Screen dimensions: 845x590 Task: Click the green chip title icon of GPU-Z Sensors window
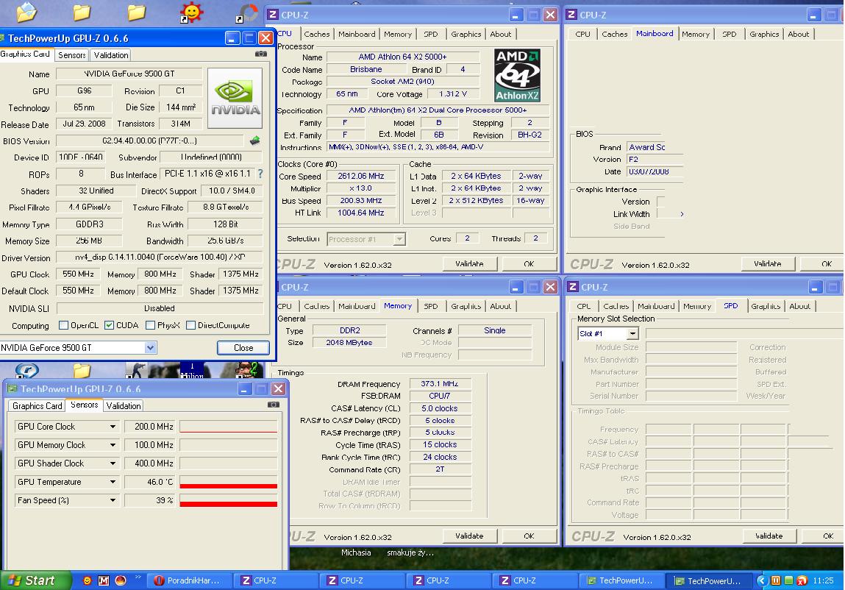click(x=12, y=388)
